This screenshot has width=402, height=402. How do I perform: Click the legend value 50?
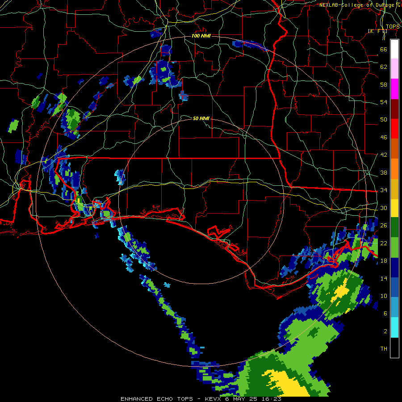[x=384, y=120]
